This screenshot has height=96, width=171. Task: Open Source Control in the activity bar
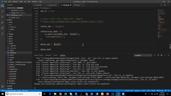pyautogui.click(x=2, y=17)
